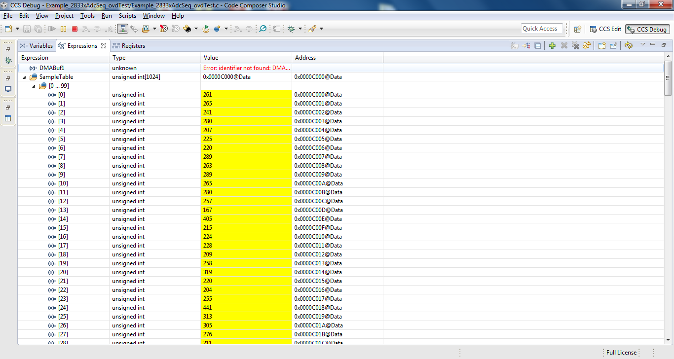The width and height of the screenshot is (674, 359).
Task: Switch to the Registers tab
Action: pos(129,46)
